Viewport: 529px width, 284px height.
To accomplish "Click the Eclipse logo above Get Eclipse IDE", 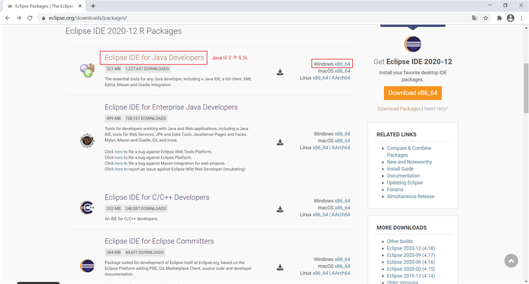I will [413, 44].
